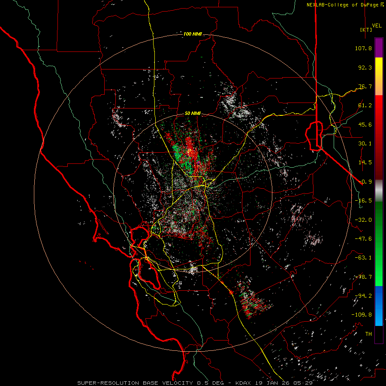The height and width of the screenshot is (386, 386).
Task: Click the 14.5 legend value
Action: (365, 163)
